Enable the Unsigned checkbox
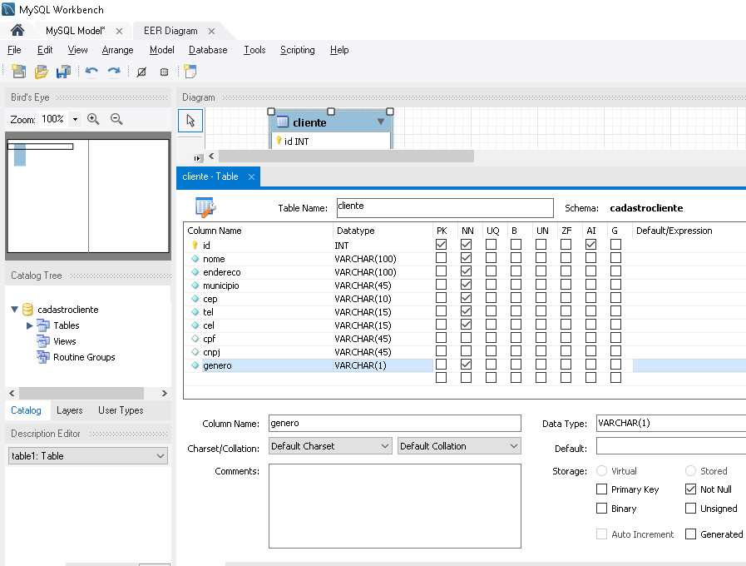Screen dimensions: 746x566 [690, 508]
